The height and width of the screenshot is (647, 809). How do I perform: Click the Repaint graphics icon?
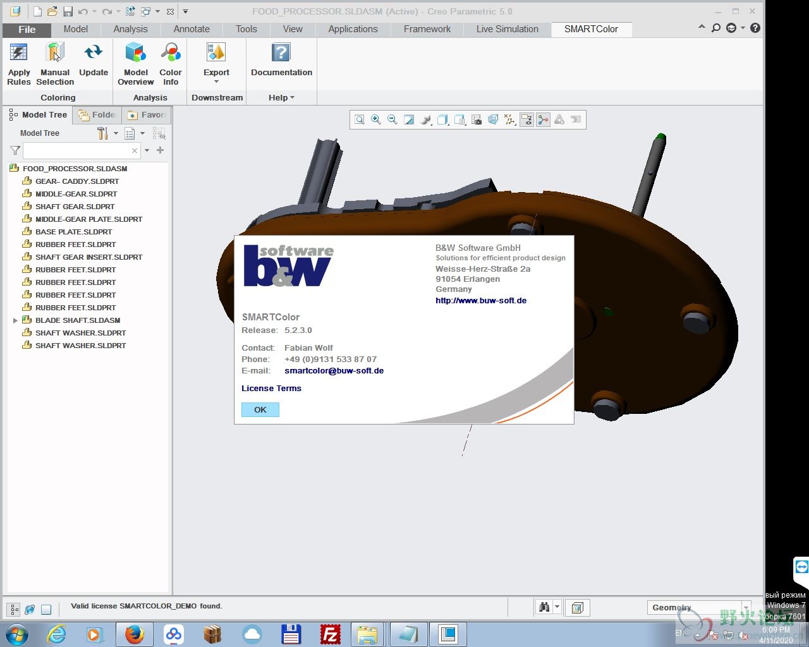409,119
